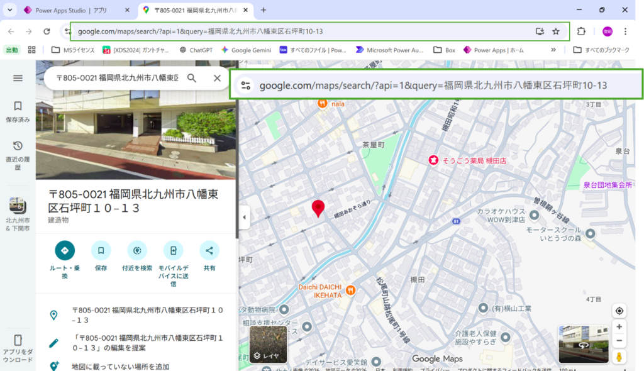Open 直近の履歴 recent history
Image resolution: width=644 pixels, height=371 pixels.
point(18,155)
